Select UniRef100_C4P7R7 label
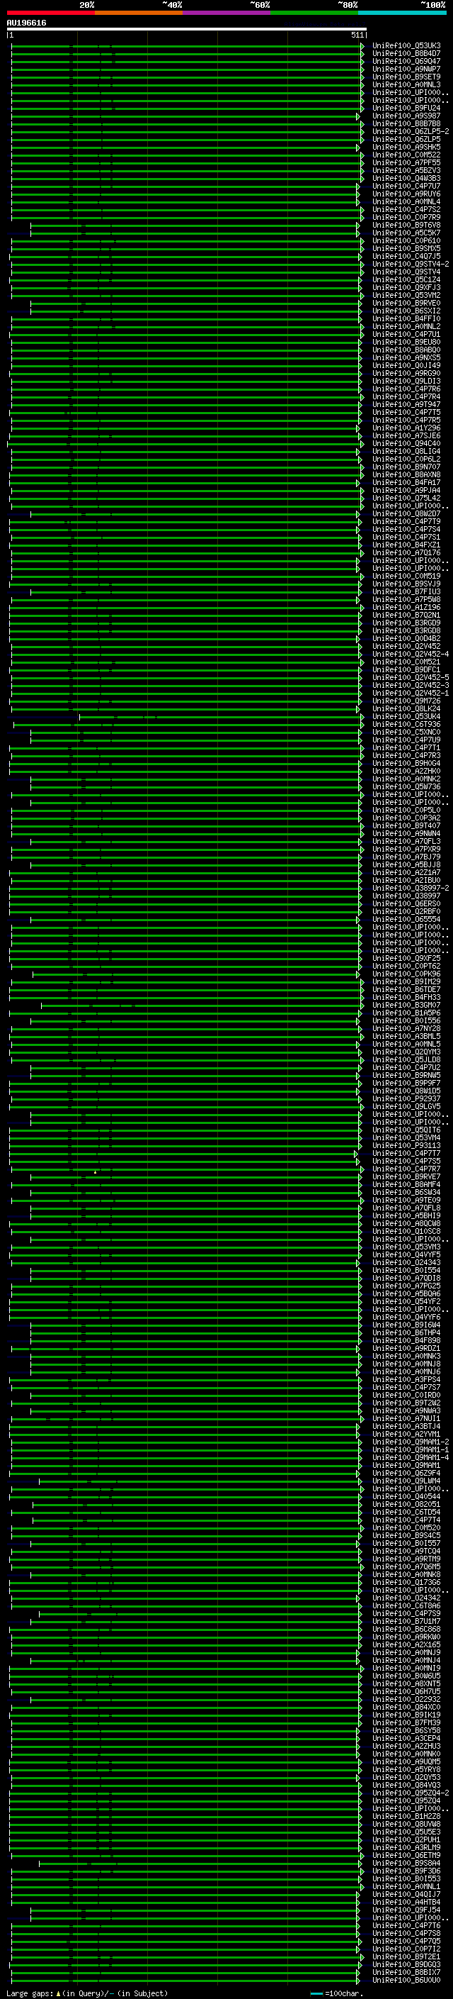Screen dimensions: 453x1999 click(x=406, y=1169)
